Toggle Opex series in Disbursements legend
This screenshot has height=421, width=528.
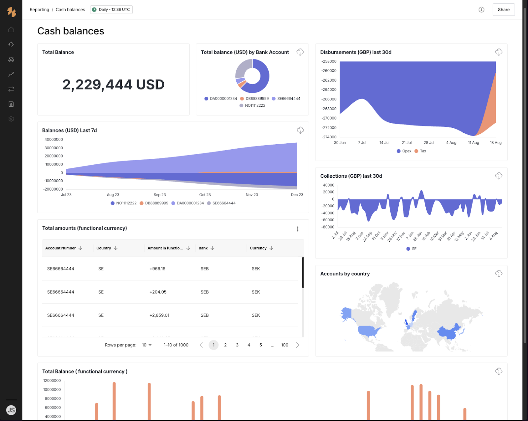click(404, 151)
